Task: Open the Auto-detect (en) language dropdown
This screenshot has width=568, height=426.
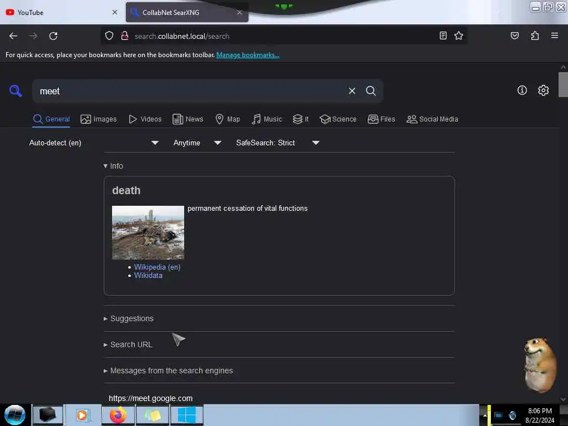Action: tap(94, 143)
